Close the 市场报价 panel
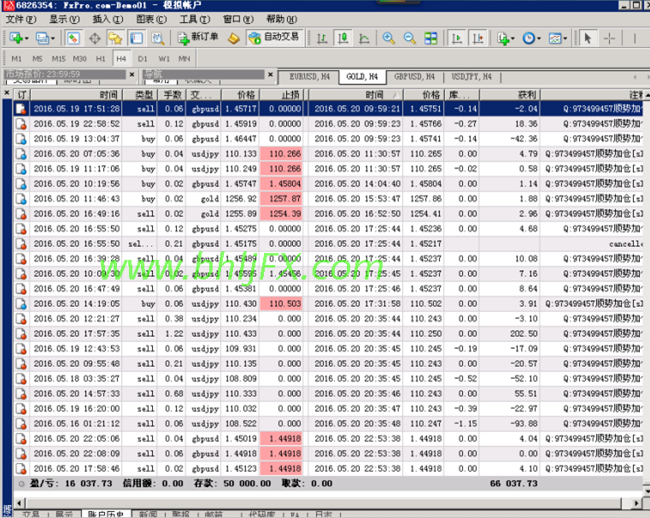Image resolution: width=650 pixels, height=518 pixels. (132, 74)
